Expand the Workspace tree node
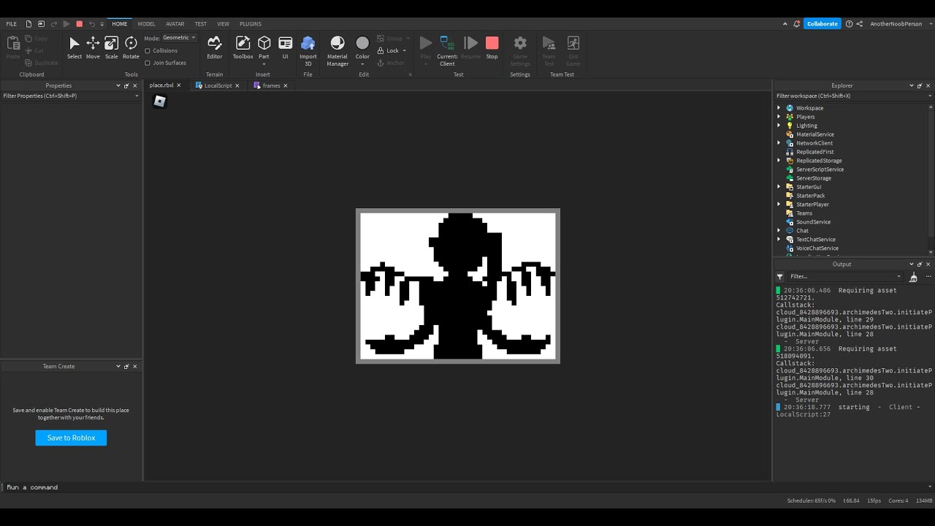Screen dimensions: 935x526 779,108
